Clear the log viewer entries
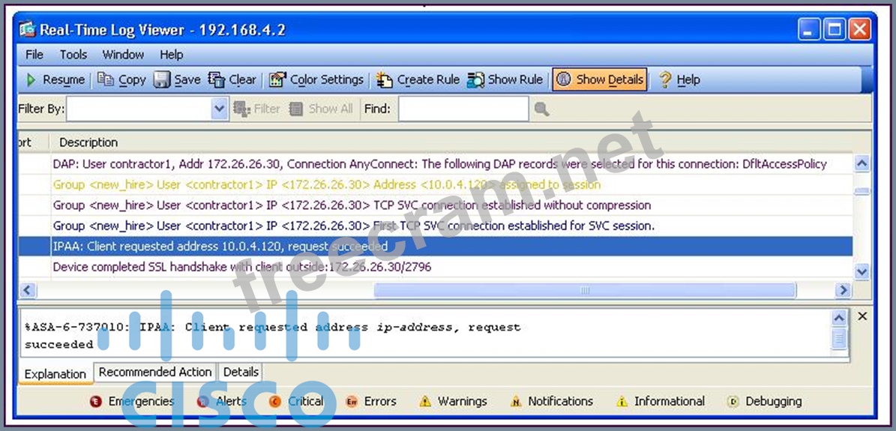The image size is (896, 431). [217, 79]
